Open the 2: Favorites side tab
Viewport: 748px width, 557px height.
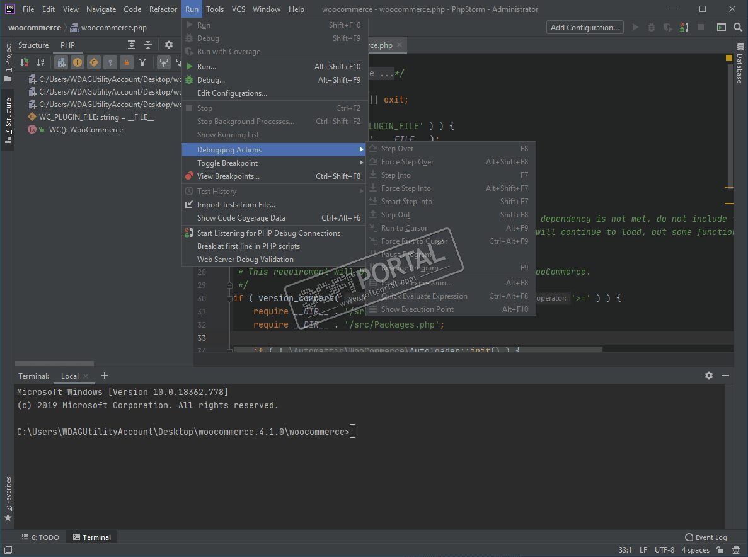click(8, 498)
